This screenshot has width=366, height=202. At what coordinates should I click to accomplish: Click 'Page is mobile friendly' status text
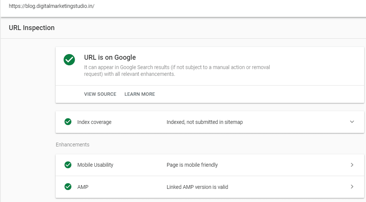(x=192, y=165)
